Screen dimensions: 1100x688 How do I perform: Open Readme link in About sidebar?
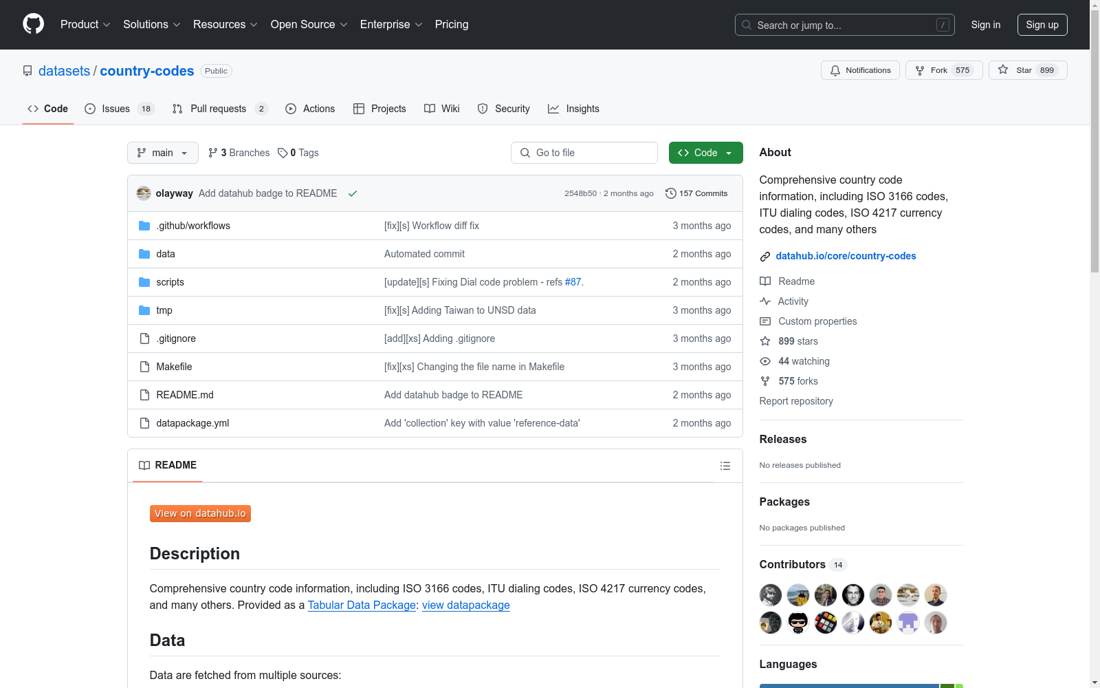pyautogui.click(x=787, y=281)
